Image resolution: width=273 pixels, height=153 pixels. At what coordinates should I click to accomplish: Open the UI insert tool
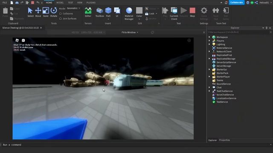click(x=117, y=12)
